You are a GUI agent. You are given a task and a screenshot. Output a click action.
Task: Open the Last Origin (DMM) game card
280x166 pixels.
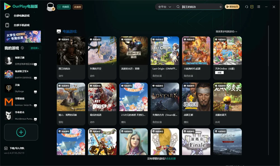point(165,58)
